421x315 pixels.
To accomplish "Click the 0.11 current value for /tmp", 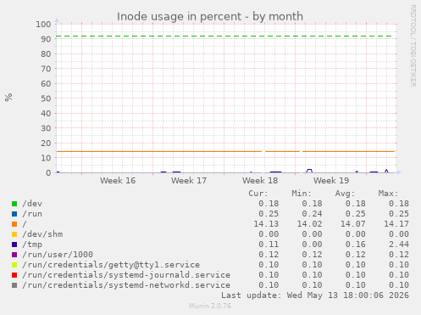I will 269,245.
